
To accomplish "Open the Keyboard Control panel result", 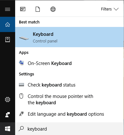I will coord(69,37).
